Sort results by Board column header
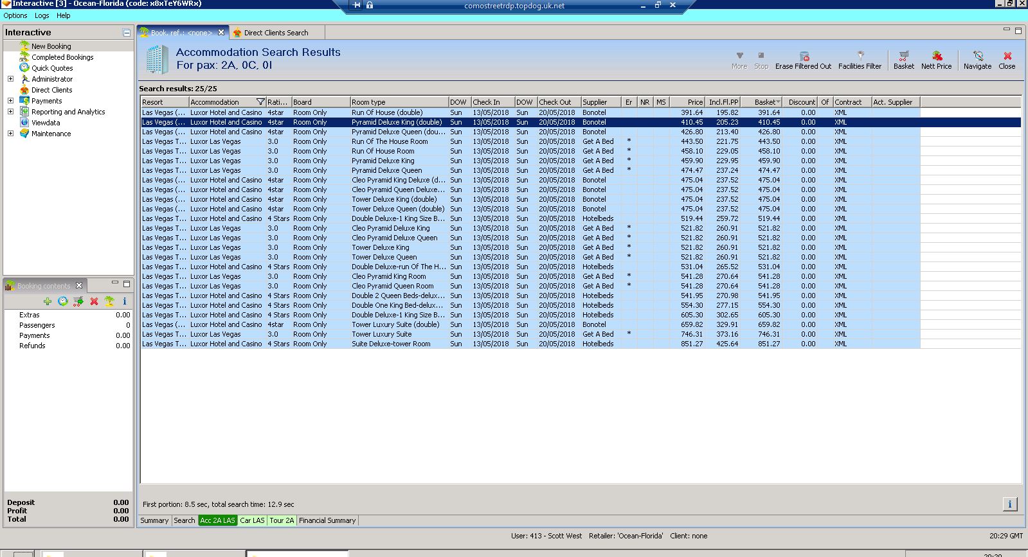This screenshot has width=1028, height=557. pyautogui.click(x=321, y=102)
